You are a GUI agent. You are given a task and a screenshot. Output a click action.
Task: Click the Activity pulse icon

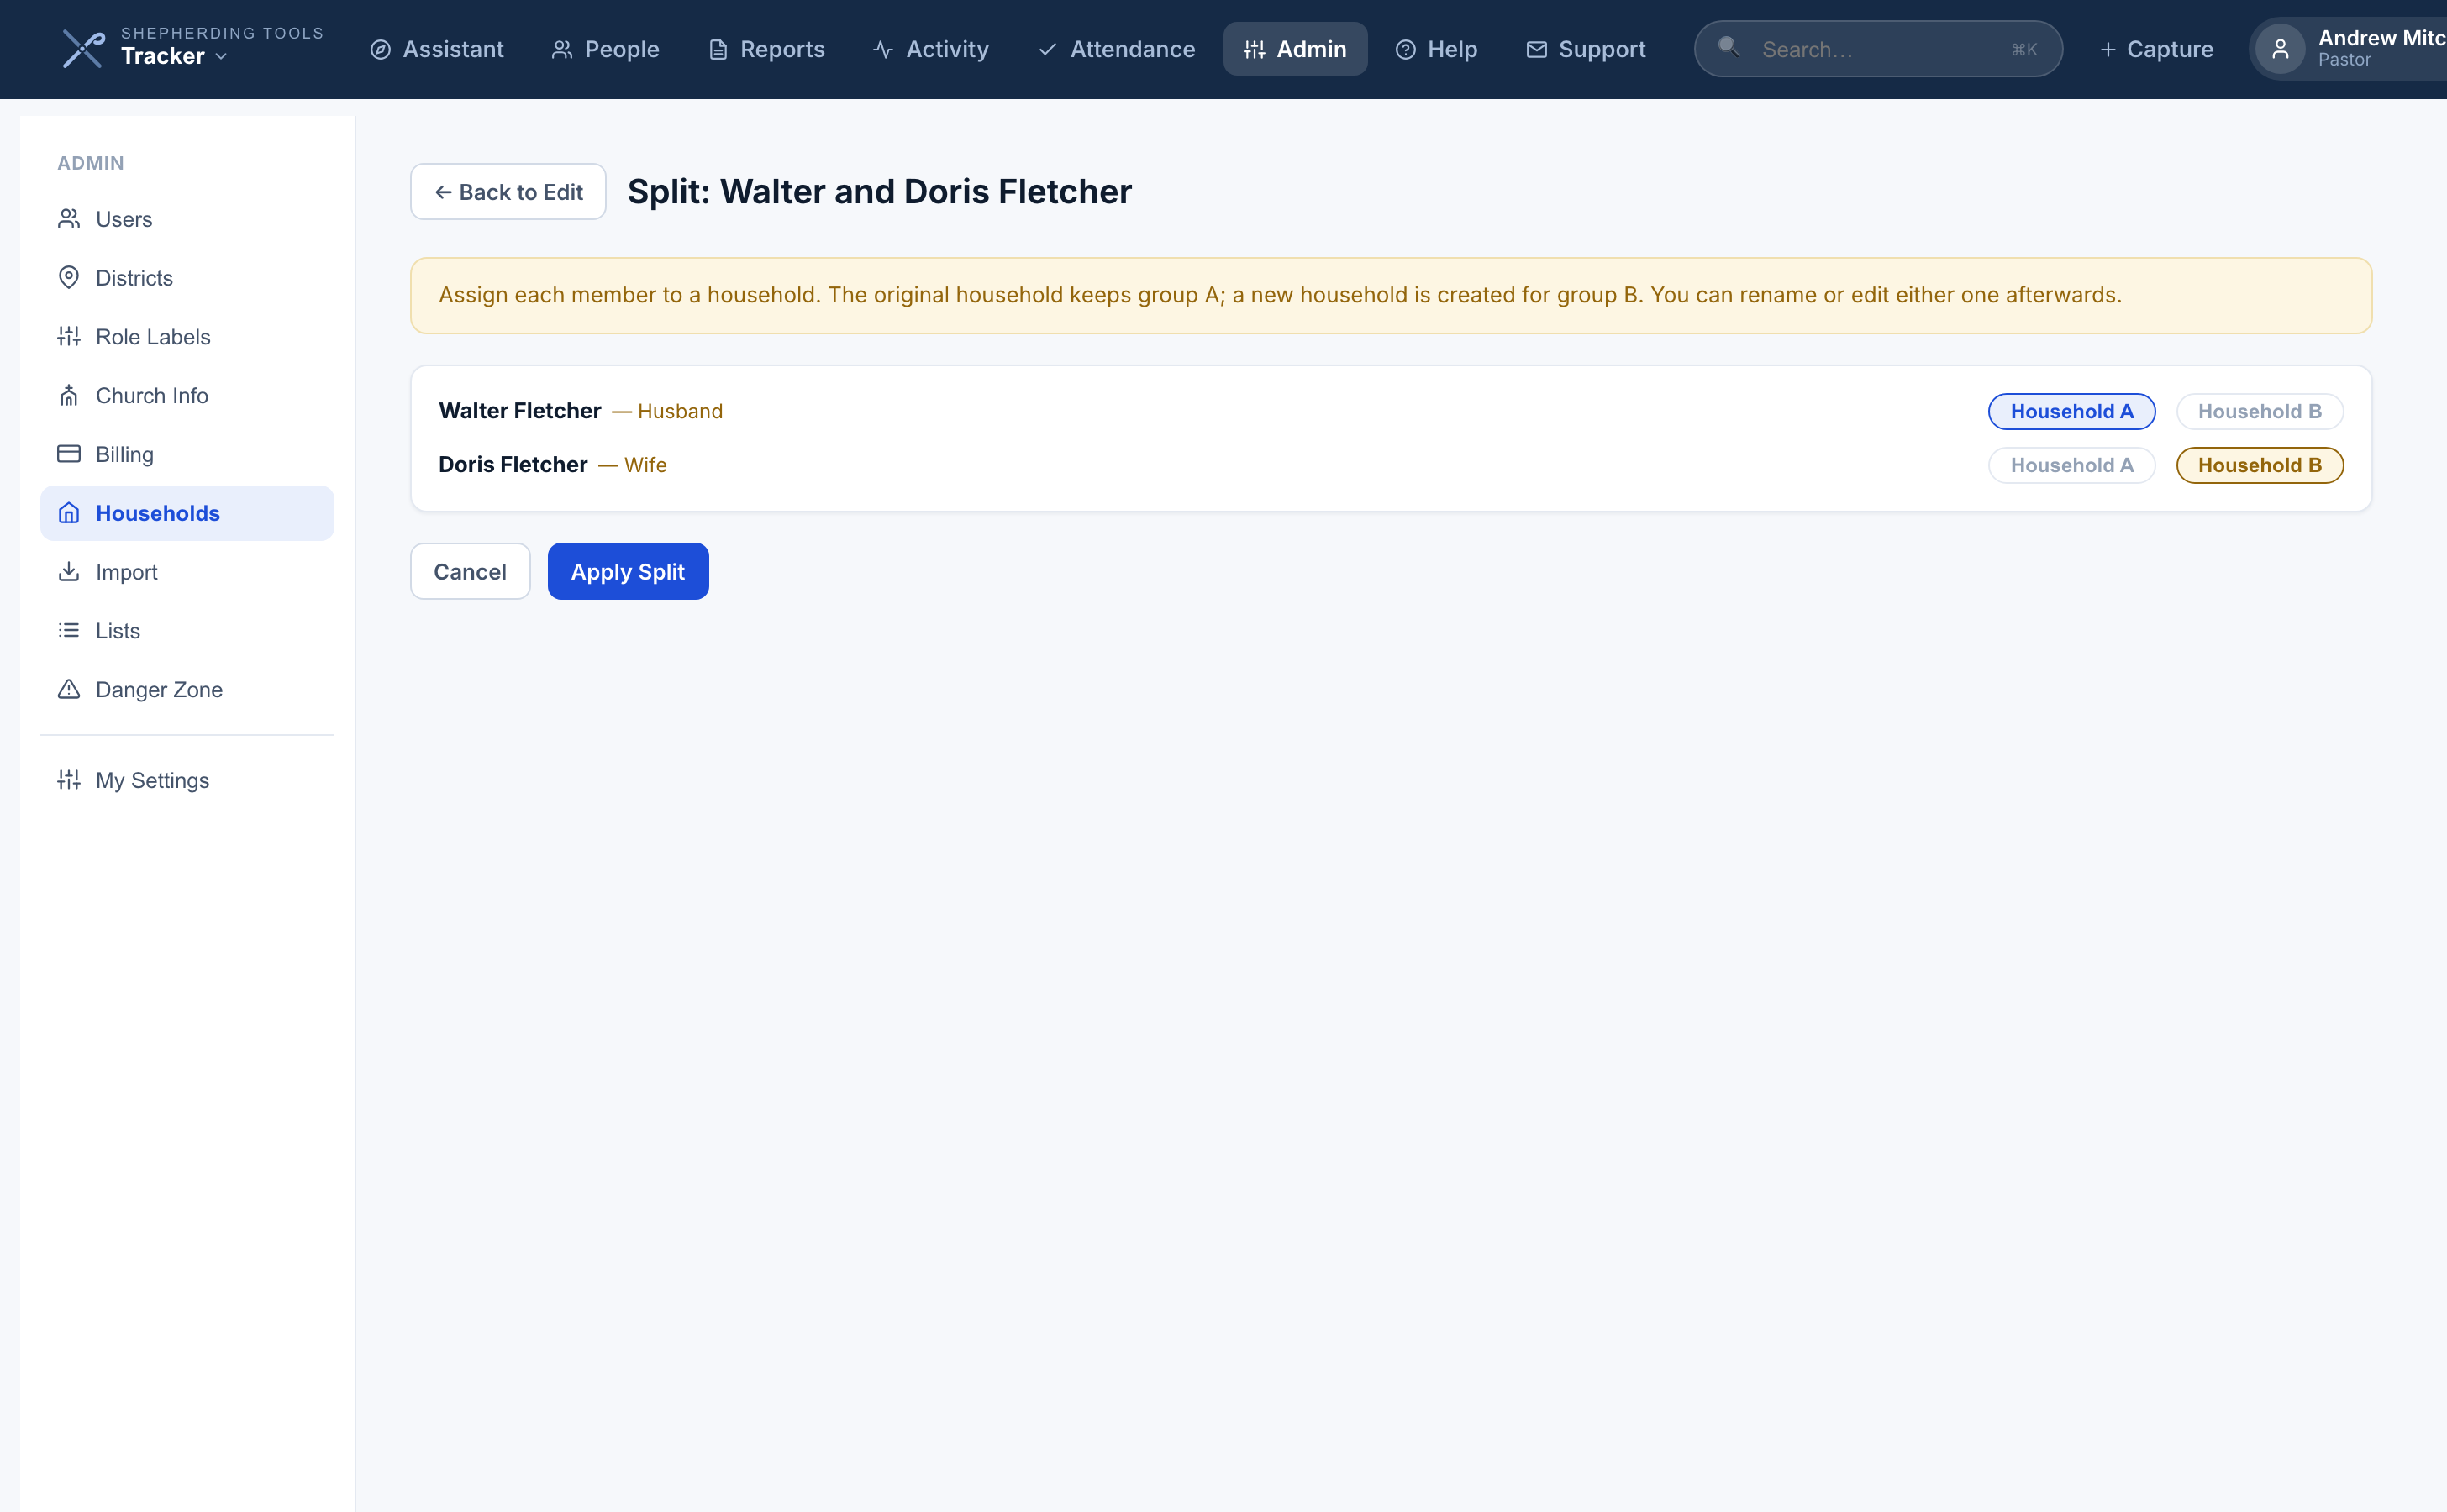point(883,49)
